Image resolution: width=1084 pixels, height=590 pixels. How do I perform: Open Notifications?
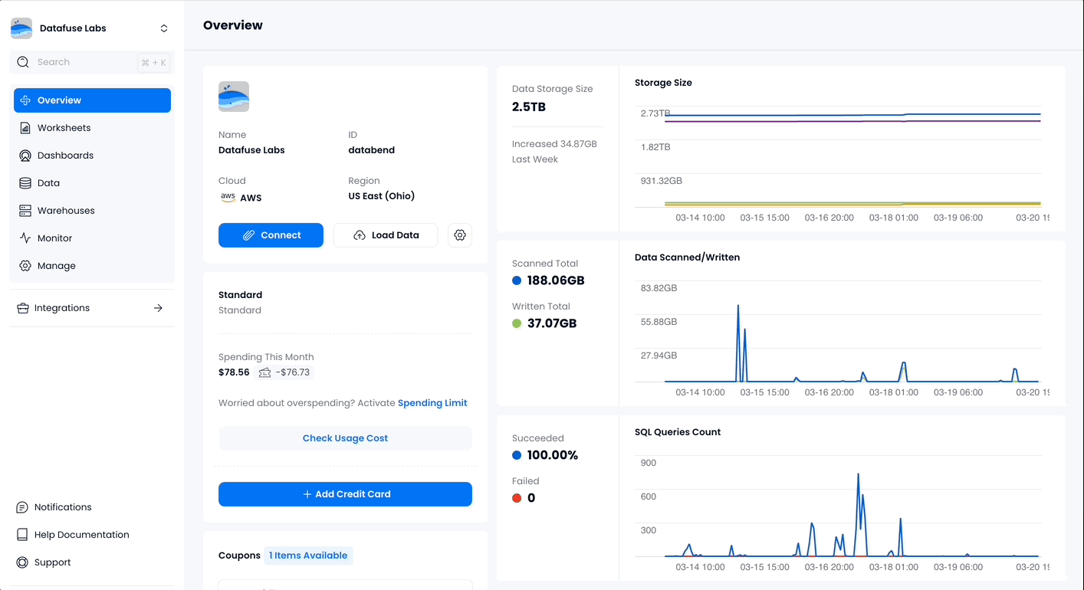click(x=63, y=507)
